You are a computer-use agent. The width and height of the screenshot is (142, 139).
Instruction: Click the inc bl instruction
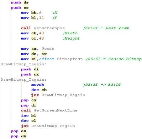[28, 115]
